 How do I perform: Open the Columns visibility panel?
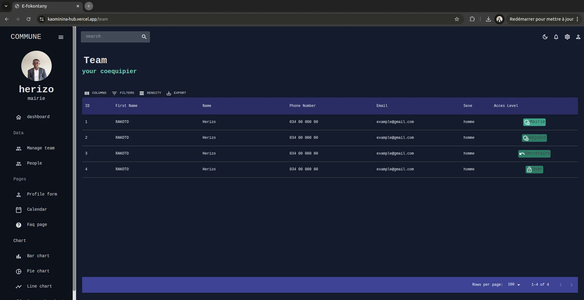(x=96, y=93)
